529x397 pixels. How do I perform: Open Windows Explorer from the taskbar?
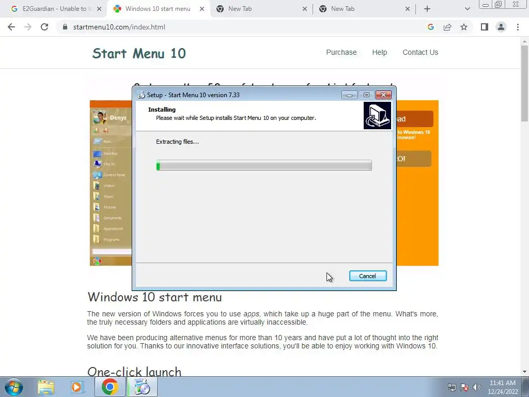pyautogui.click(x=46, y=387)
